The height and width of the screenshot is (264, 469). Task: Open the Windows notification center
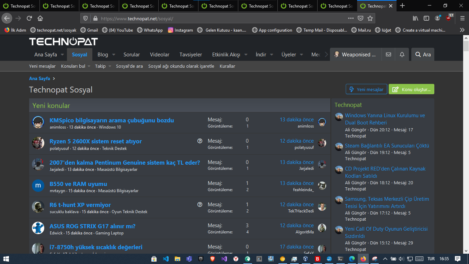458,259
